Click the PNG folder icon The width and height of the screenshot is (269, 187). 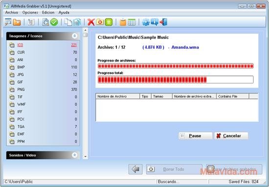coord(12,89)
